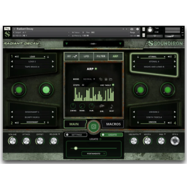This screenshot has width=187, height=187.
Task: Click the save arp pattern icon
Action: (106, 79)
